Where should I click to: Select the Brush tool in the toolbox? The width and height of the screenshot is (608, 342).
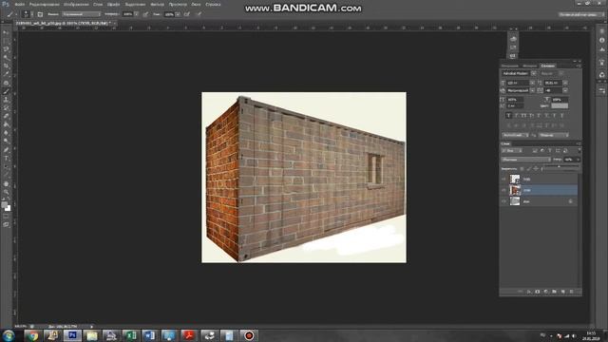tap(7, 91)
